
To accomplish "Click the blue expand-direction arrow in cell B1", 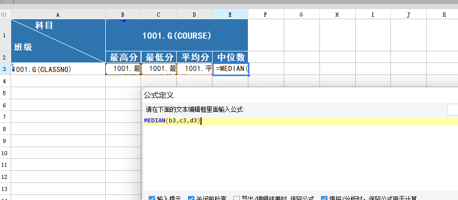I will pos(123,21).
